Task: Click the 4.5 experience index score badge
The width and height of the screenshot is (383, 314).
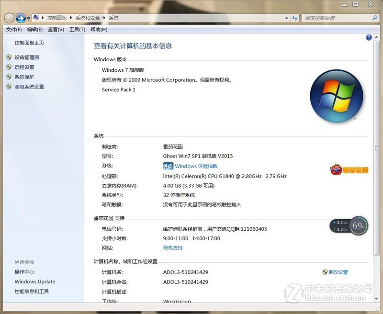Action: 168,166
